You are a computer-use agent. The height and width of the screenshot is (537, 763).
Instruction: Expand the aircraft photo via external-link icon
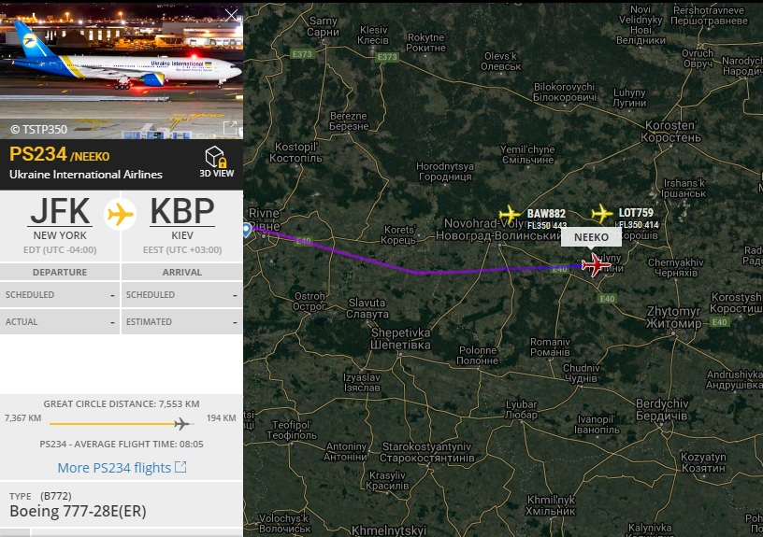[x=230, y=128]
